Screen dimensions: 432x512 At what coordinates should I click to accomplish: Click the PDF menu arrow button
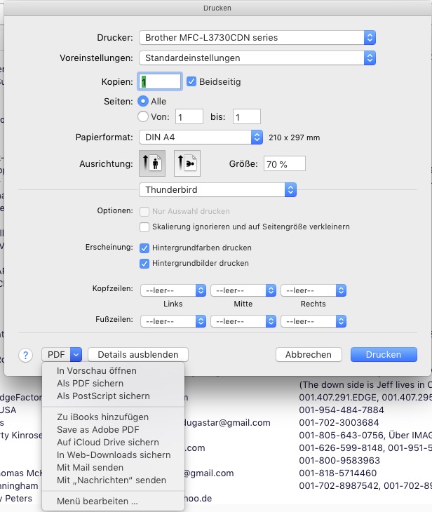[76, 355]
